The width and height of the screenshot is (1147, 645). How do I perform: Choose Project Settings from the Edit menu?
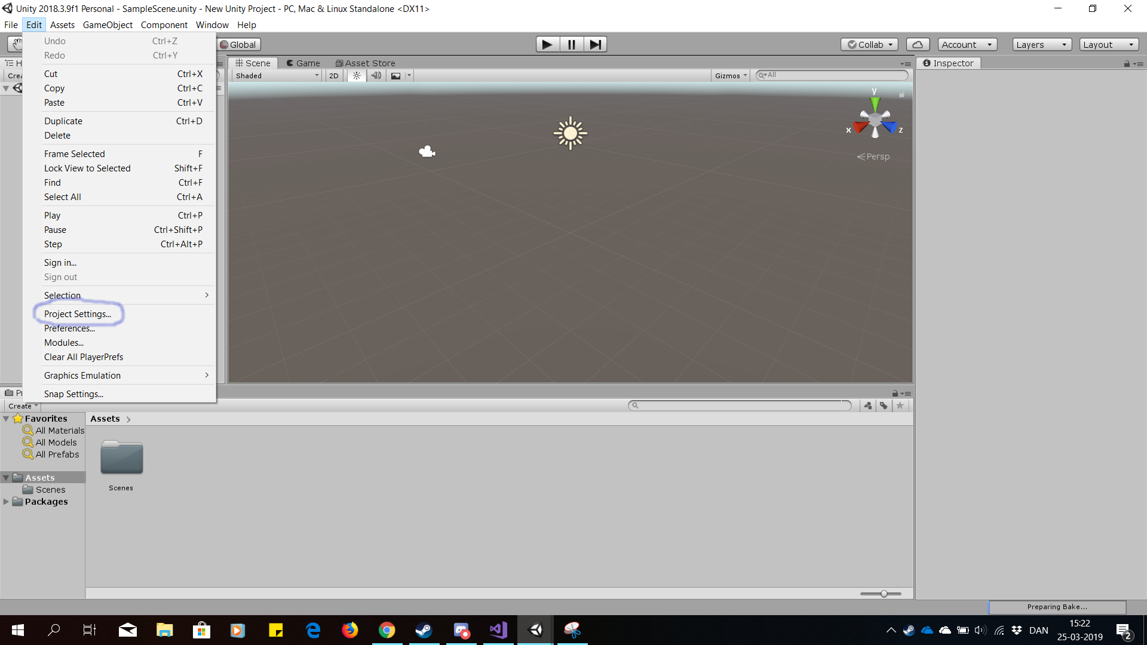pyautogui.click(x=78, y=314)
